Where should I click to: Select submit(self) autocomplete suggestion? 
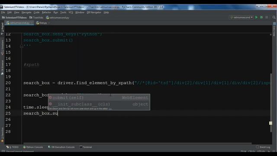click(99, 97)
